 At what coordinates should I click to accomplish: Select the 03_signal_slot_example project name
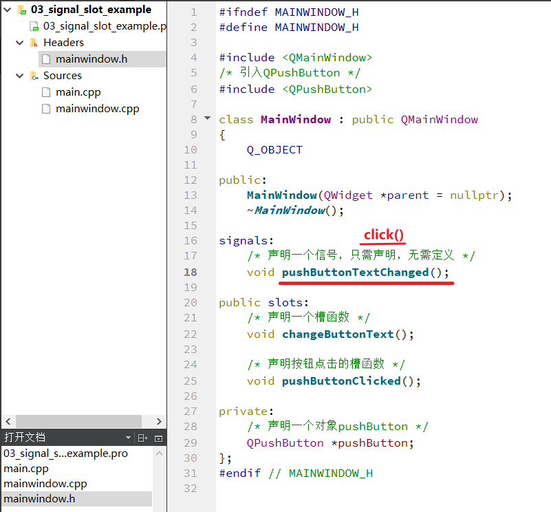tap(91, 10)
